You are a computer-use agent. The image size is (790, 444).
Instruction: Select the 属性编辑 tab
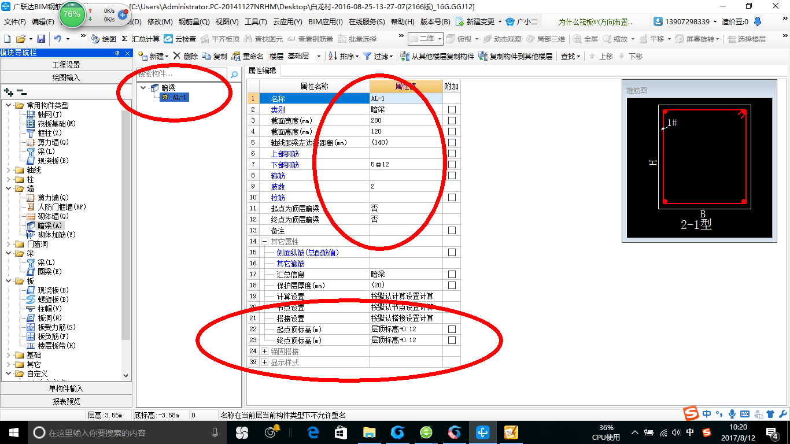click(261, 71)
